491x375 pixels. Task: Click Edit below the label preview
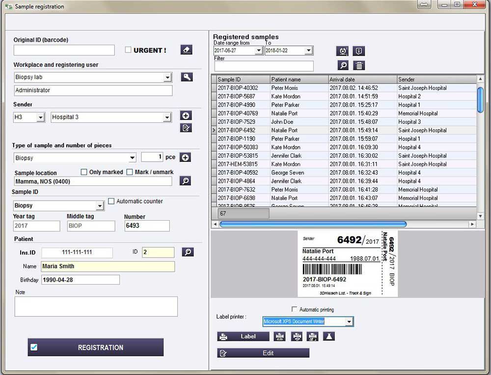263,353
